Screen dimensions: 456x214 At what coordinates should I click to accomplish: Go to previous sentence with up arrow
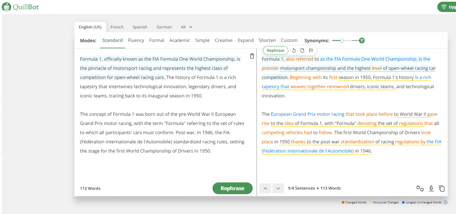(x=265, y=188)
